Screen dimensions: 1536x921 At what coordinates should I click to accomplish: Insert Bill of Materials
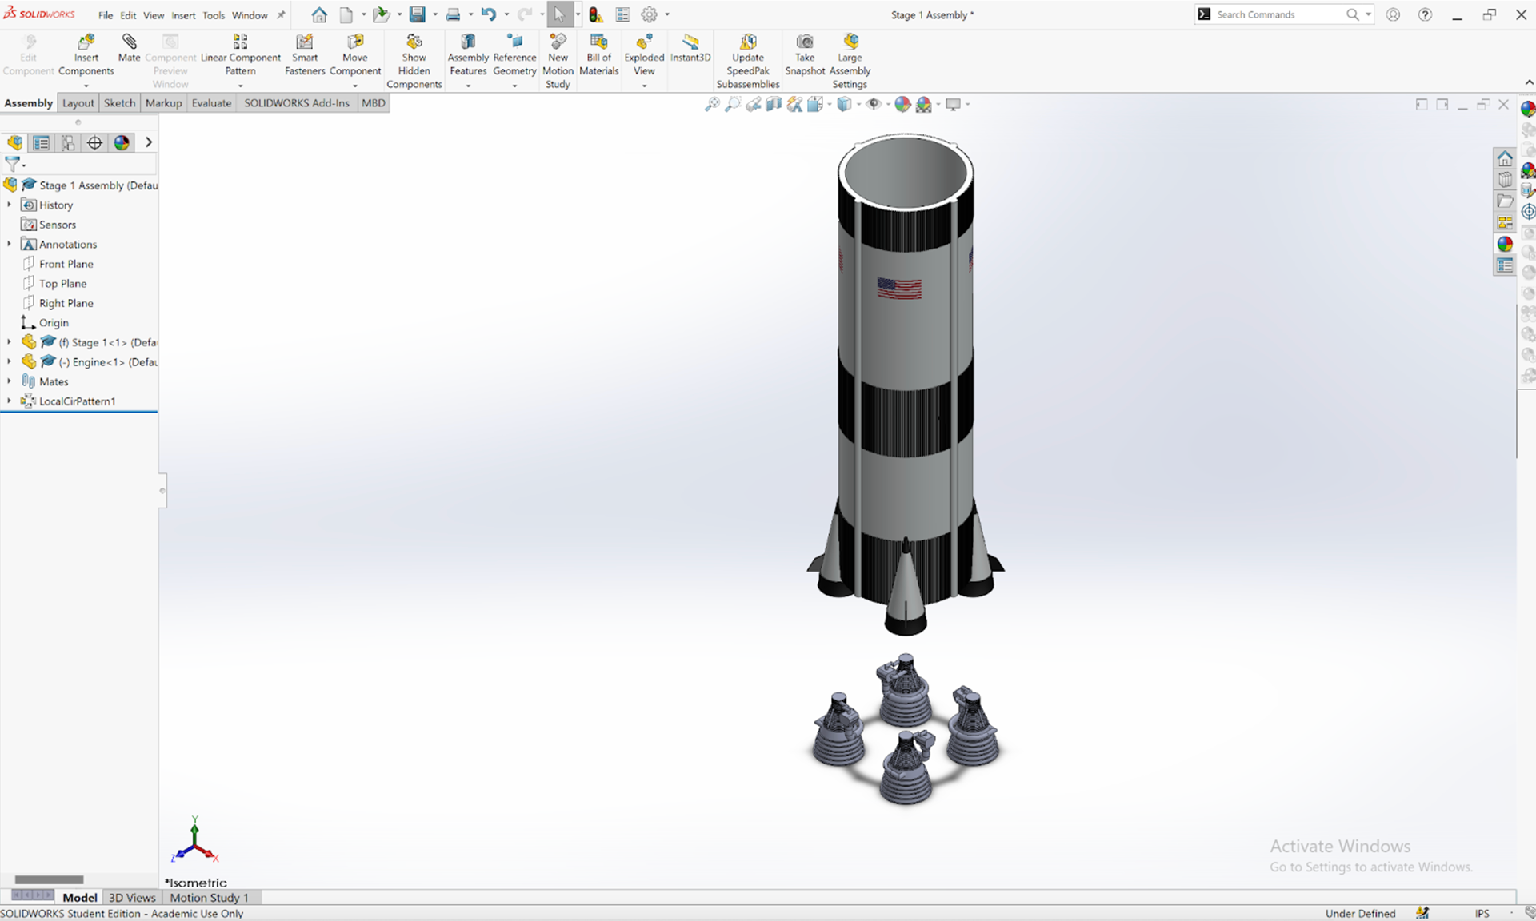click(598, 54)
